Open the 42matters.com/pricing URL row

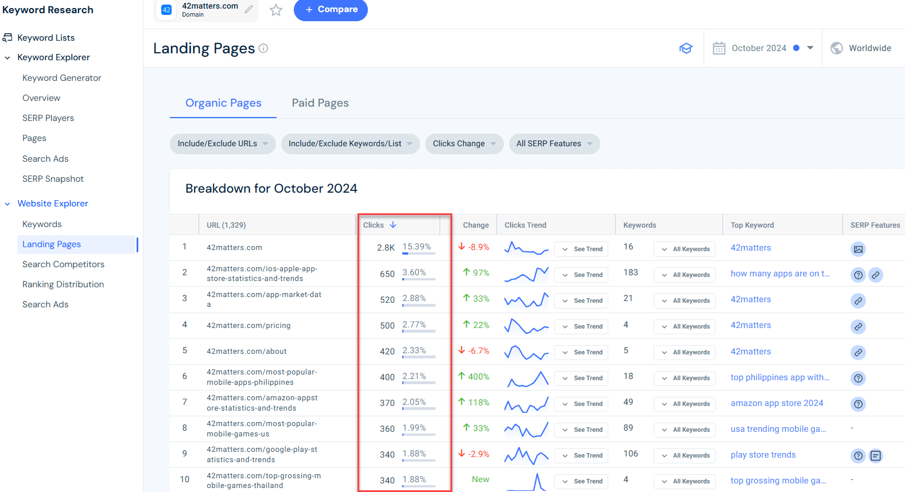248,325
